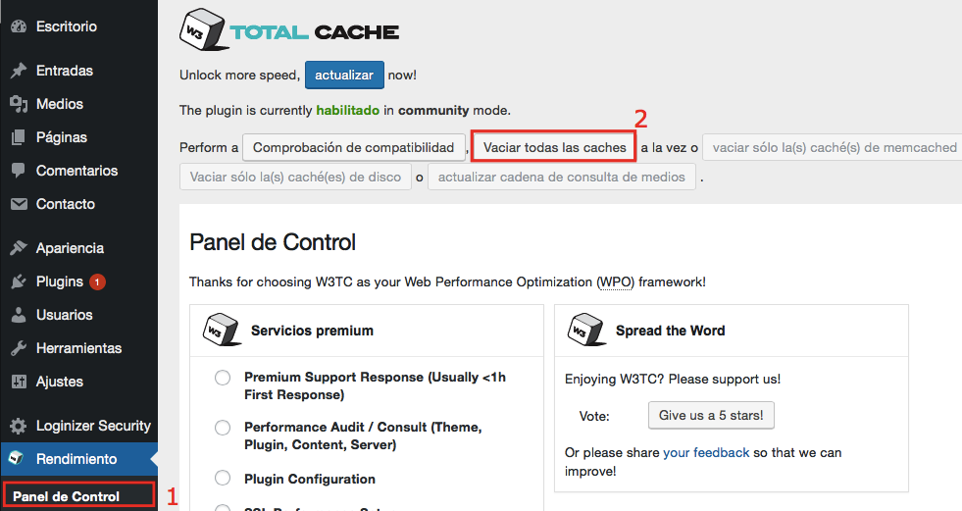Click Vaciar todas las caches button
Viewport: 962px width, 511px height.
554,147
